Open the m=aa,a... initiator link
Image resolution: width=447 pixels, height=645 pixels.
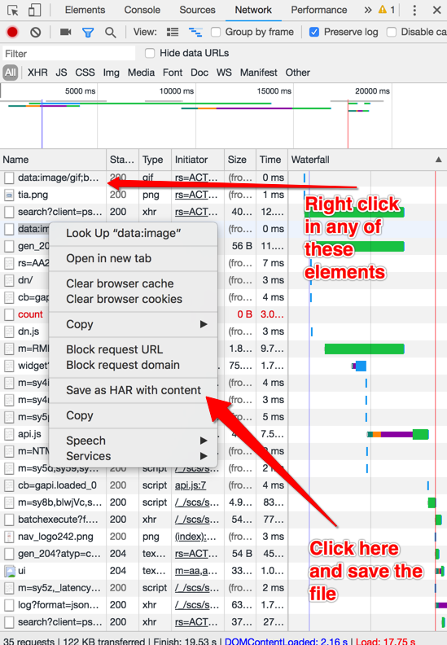click(196, 571)
